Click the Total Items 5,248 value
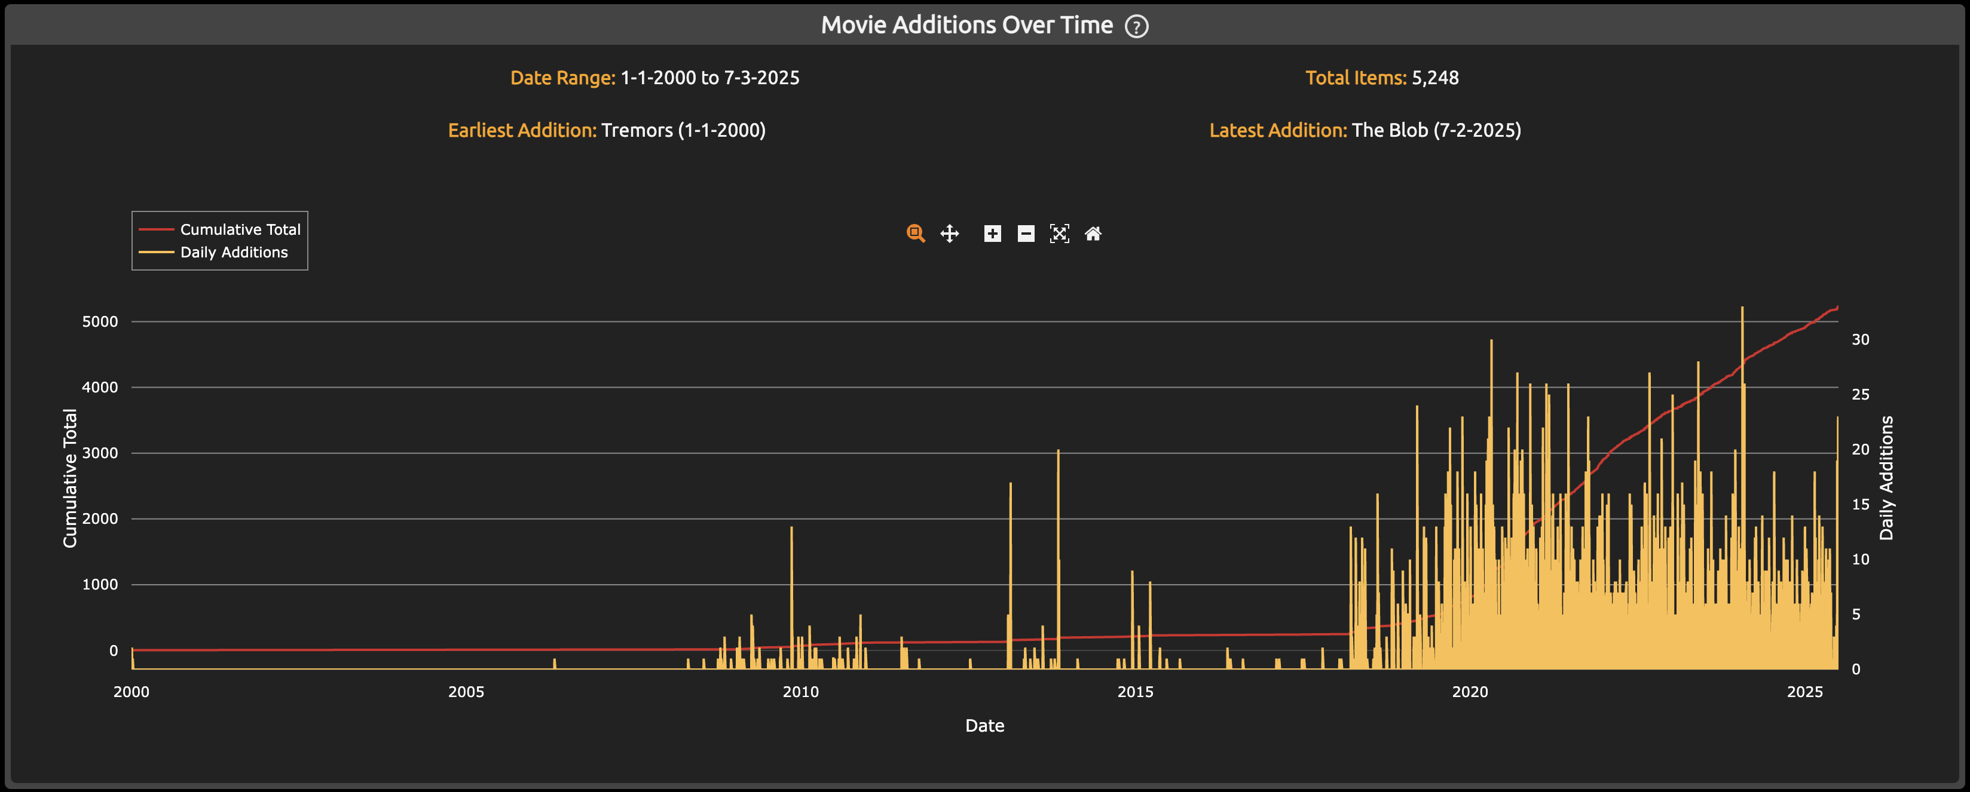Viewport: 1970px width, 792px height. 1434,78
